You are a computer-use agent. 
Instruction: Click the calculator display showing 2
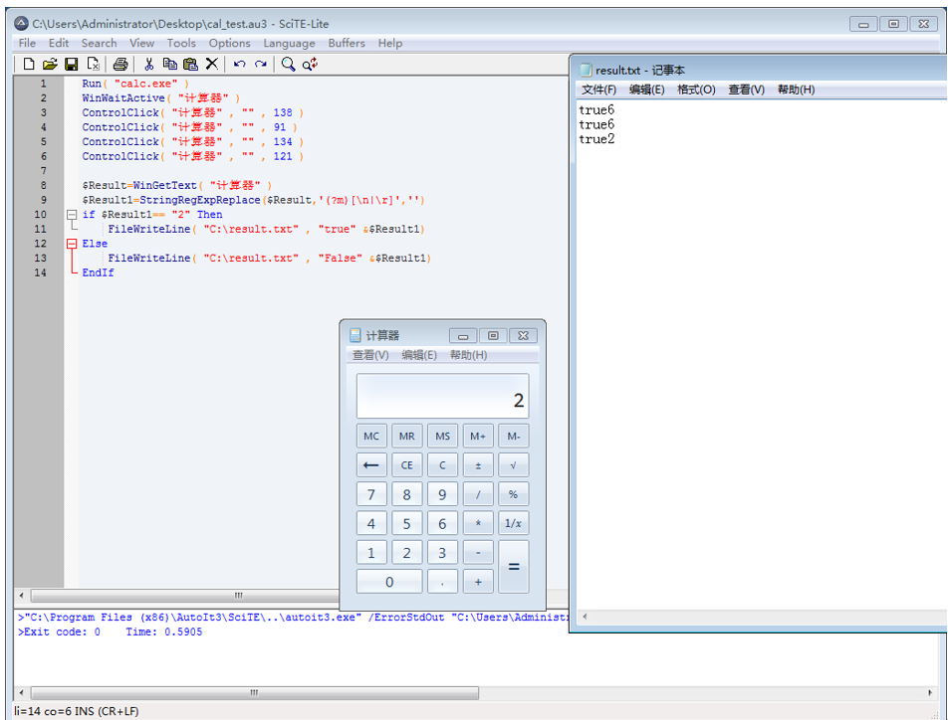442,396
